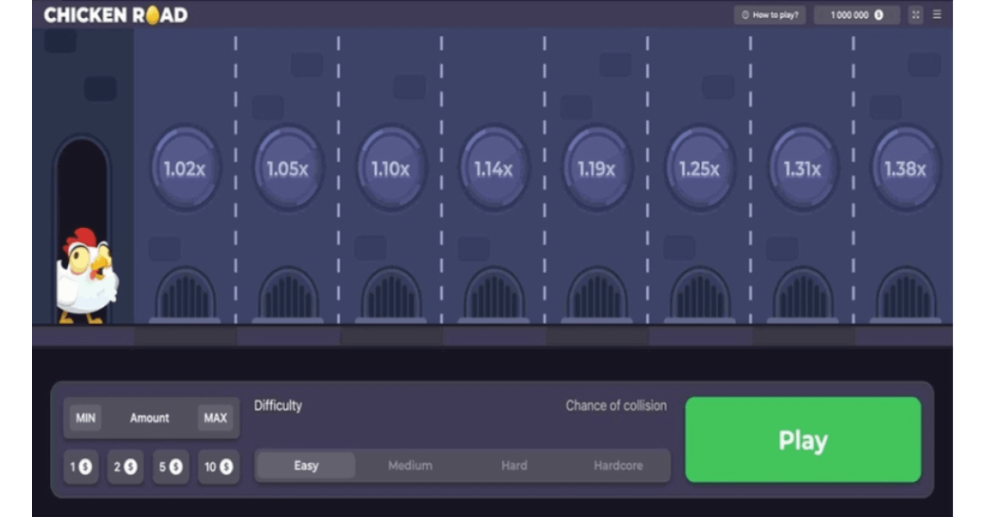This screenshot has height=517, width=986.
Task: Click the white chicken character
Action: pyautogui.click(x=86, y=277)
